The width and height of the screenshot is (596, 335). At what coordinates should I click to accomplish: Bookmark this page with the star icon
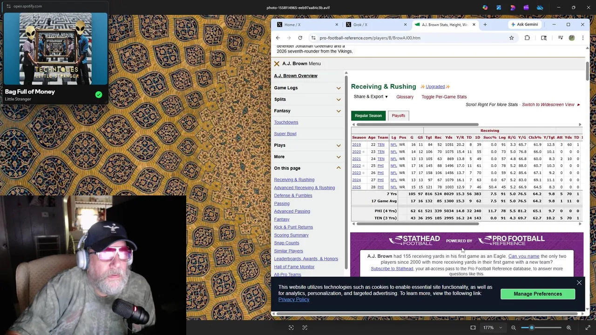click(511, 38)
